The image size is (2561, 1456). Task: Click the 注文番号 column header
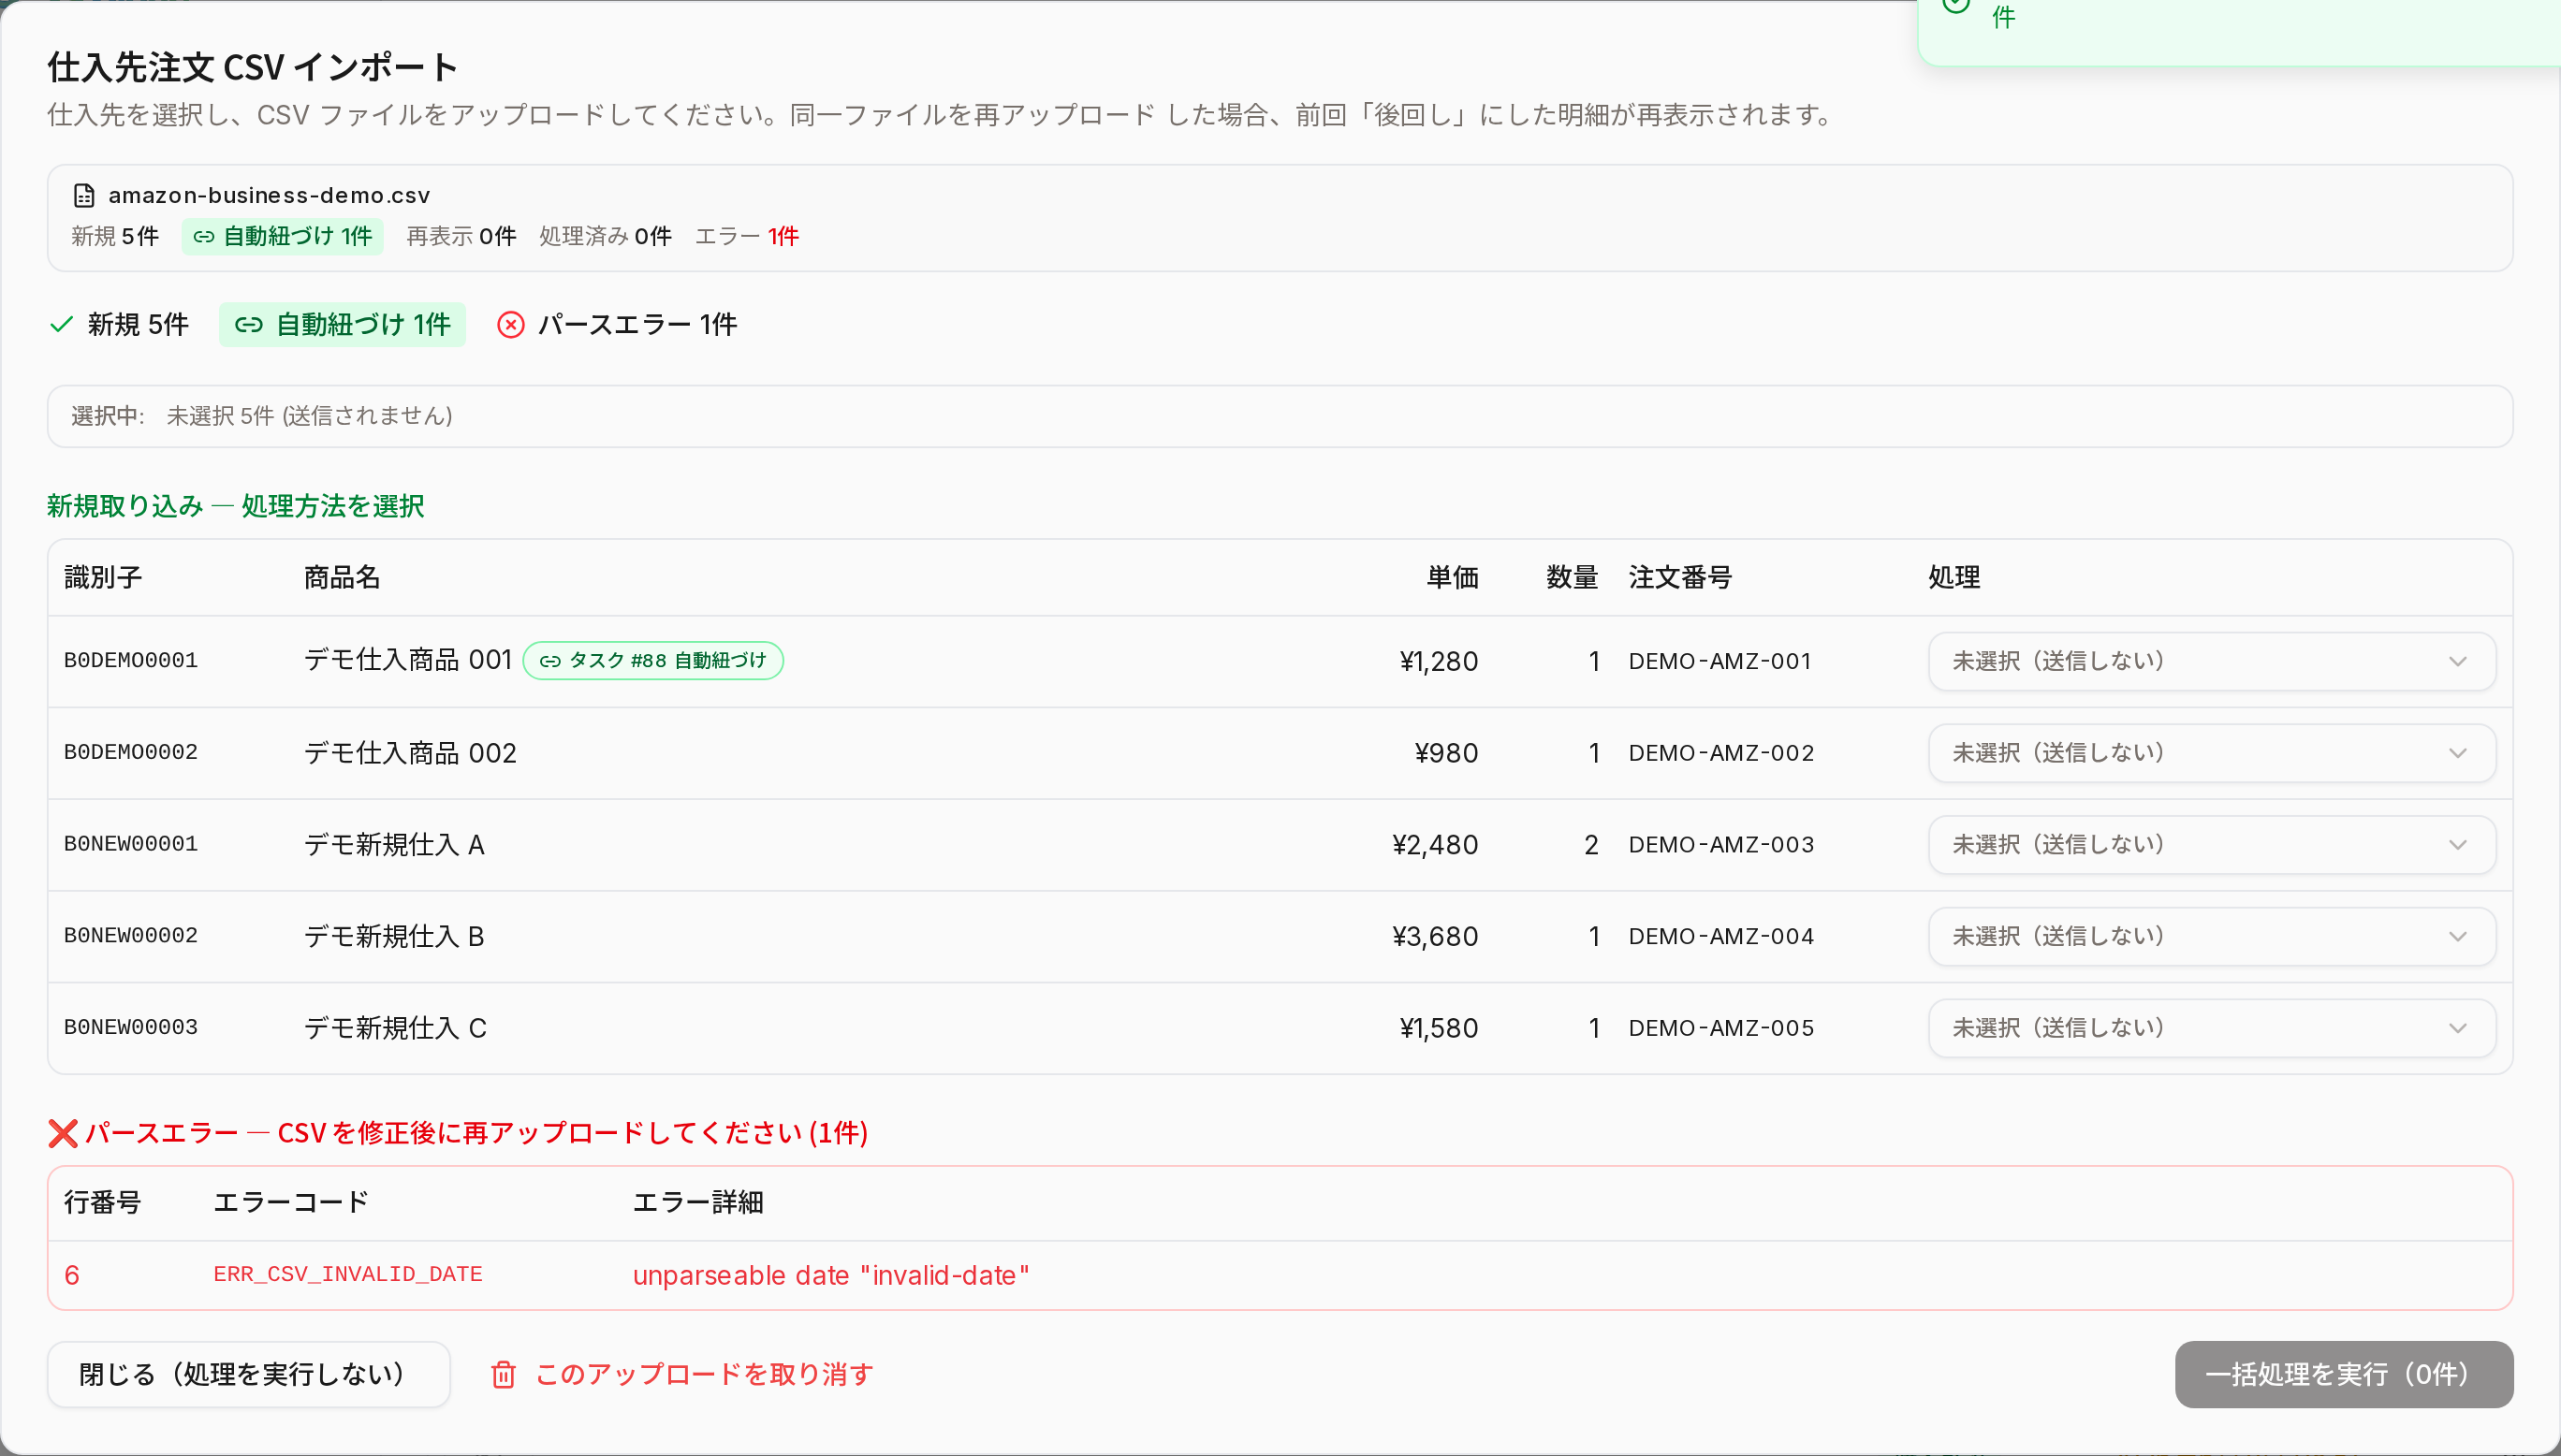1680,578
